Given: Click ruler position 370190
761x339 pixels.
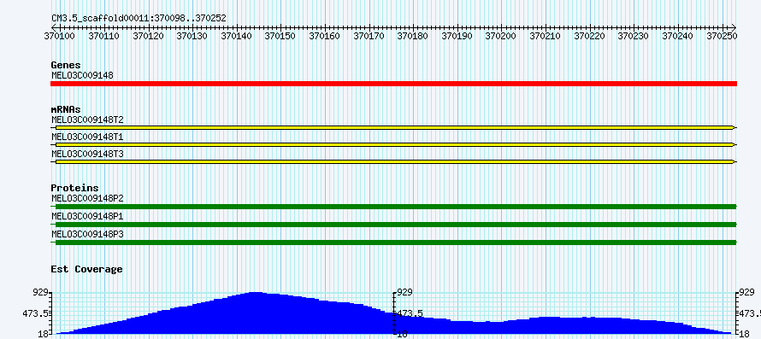Looking at the screenshot, I should pyautogui.click(x=457, y=36).
